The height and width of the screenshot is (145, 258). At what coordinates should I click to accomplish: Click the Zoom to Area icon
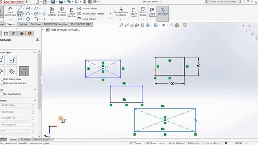click(x=127, y=25)
